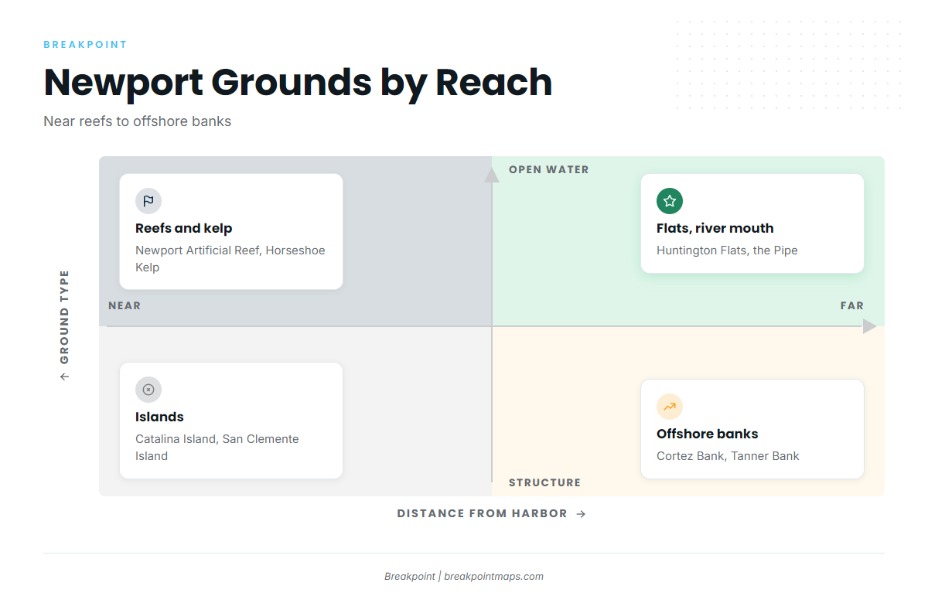Click the circled-x icon on Islands card
The height and width of the screenshot is (603, 928).
pyautogui.click(x=148, y=390)
